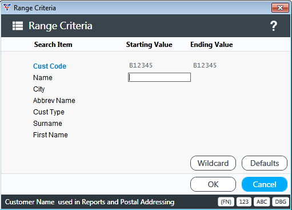Toggle the (FN) status bar indicator
292x210 pixels.
click(226, 202)
